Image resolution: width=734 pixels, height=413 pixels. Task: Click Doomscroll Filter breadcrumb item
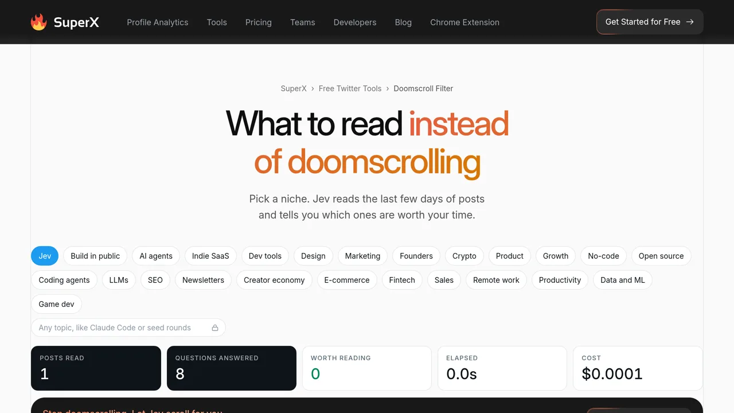click(423, 88)
